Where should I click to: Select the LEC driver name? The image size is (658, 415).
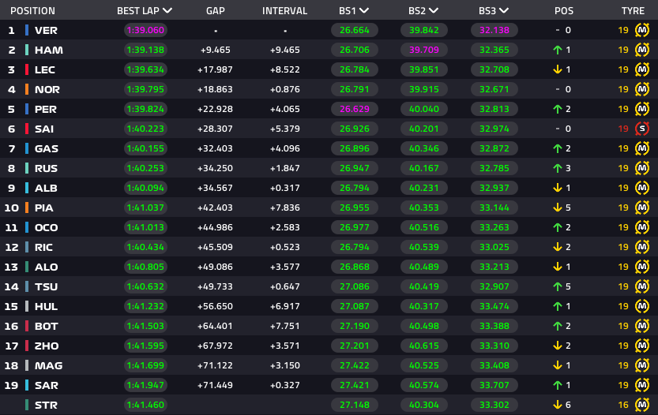pos(45,69)
